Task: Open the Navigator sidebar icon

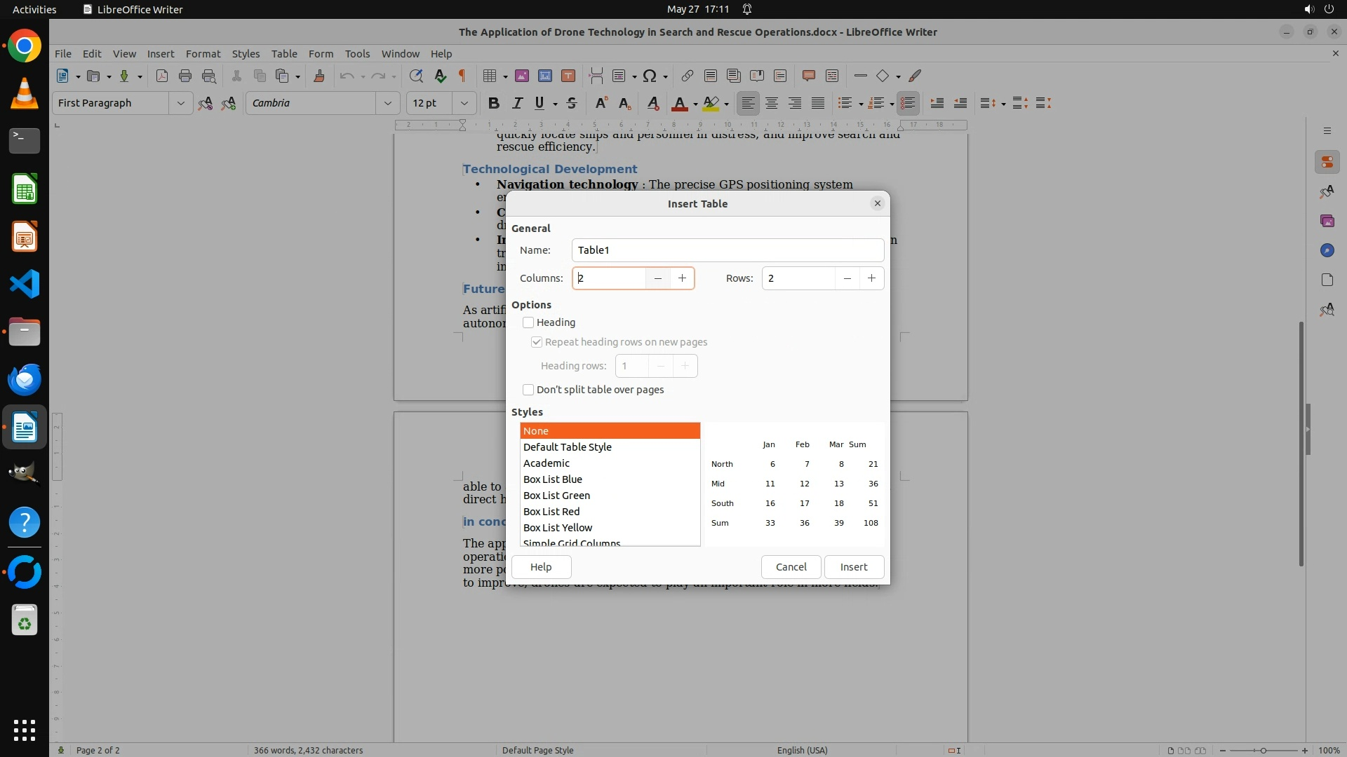Action: pos(1327,250)
